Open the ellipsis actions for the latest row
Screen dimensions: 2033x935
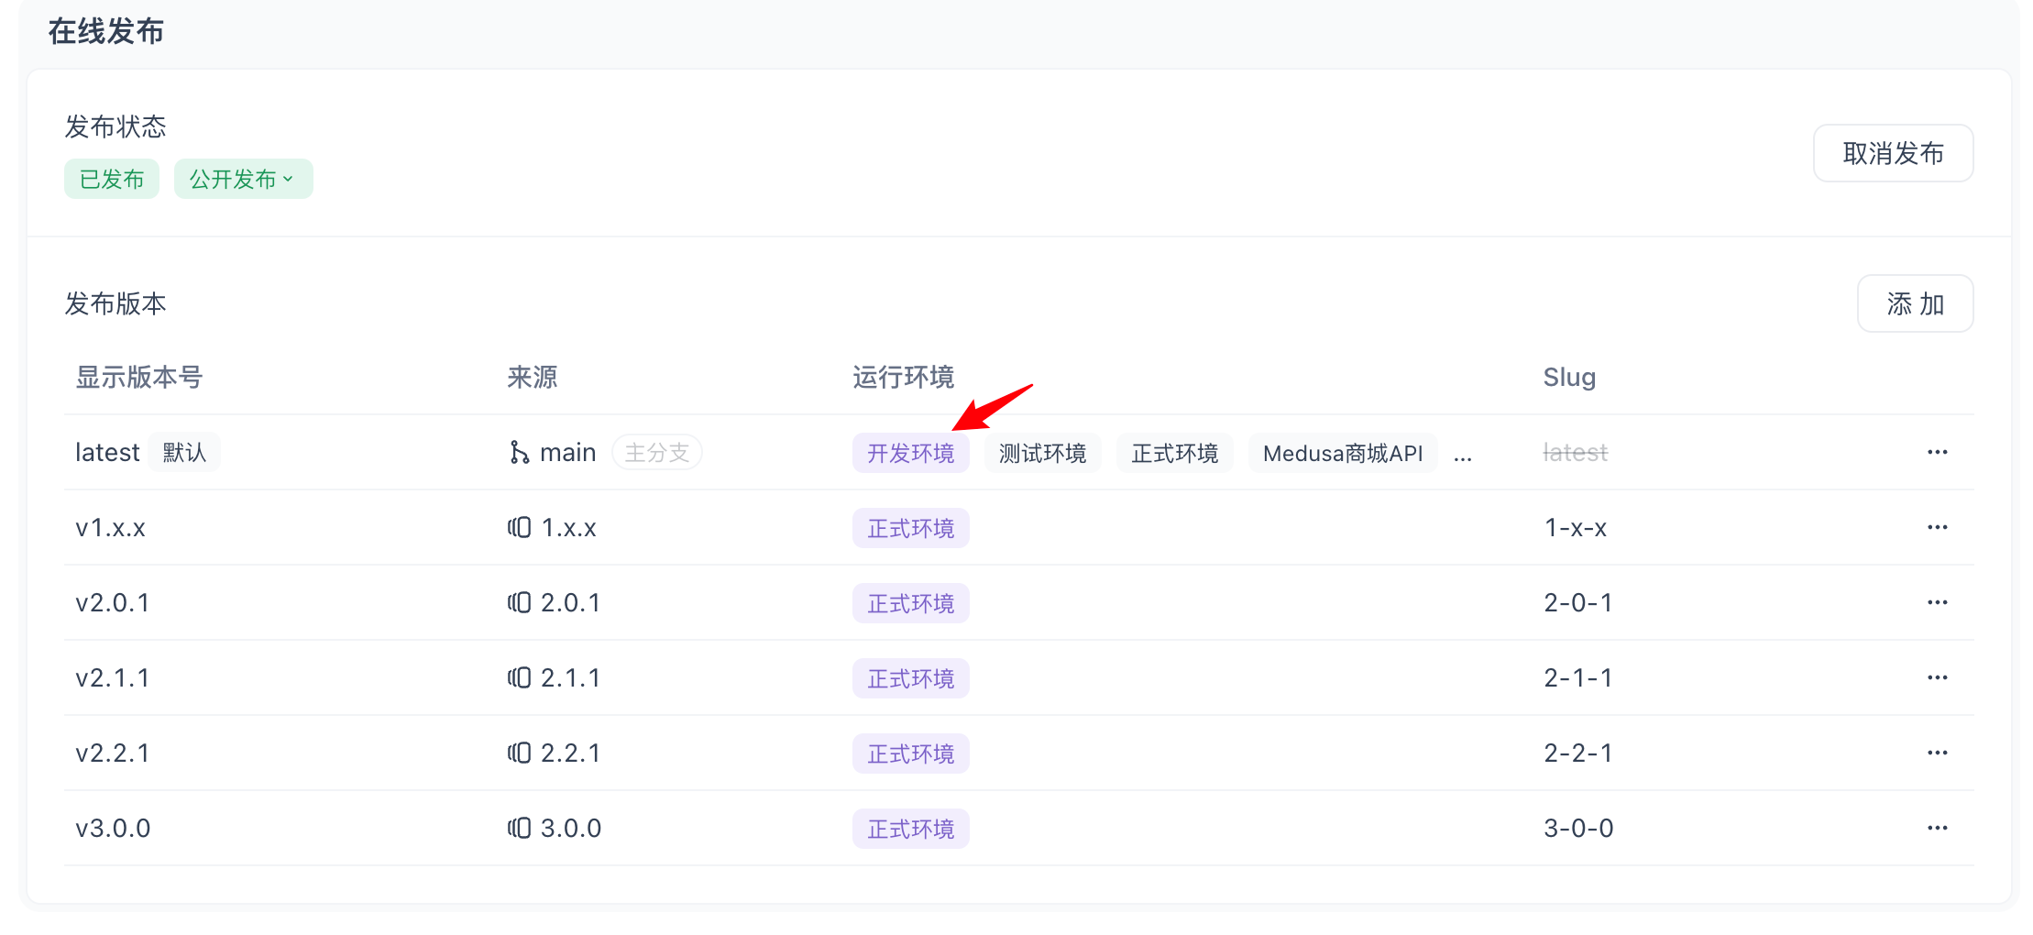(1937, 451)
